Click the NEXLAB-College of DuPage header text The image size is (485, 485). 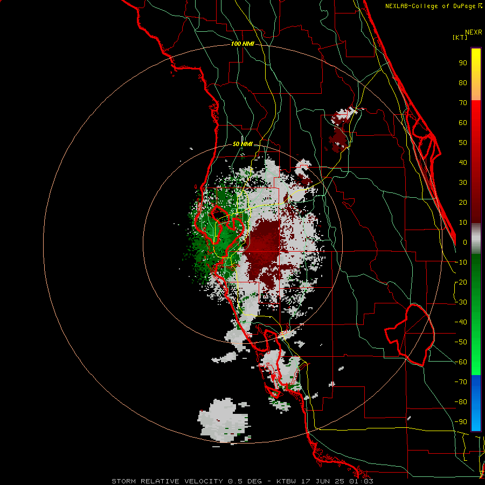[x=433, y=6]
